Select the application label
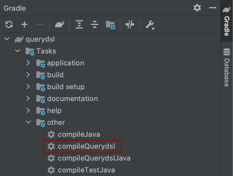Screen dimensions: 233x176 click(x=66, y=63)
